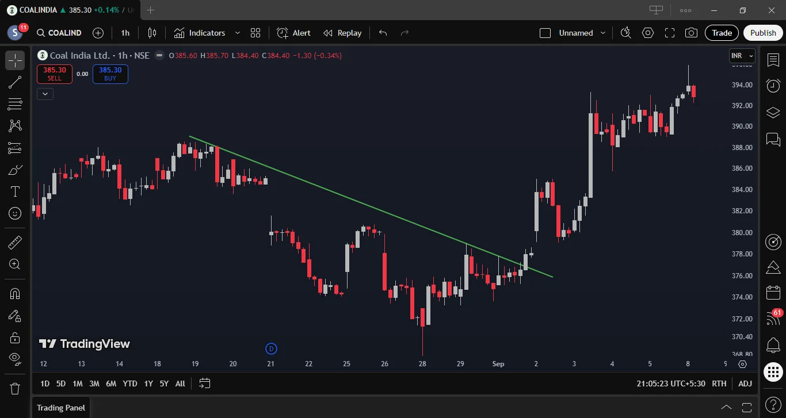Select the trend line drawing tool
Screen dimensions: 786x418
click(x=15, y=82)
